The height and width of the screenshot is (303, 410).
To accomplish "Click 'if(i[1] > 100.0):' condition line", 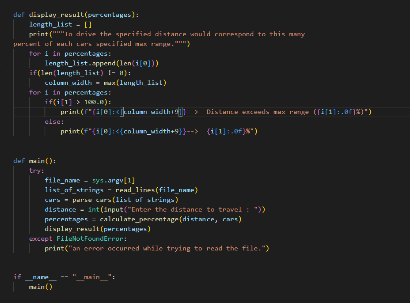I will 78,102.
